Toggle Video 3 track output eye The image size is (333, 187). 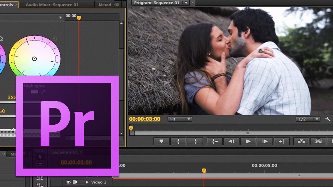click(68, 182)
